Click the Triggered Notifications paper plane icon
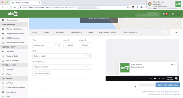183x98 pixels. pyautogui.click(x=3, y=33)
